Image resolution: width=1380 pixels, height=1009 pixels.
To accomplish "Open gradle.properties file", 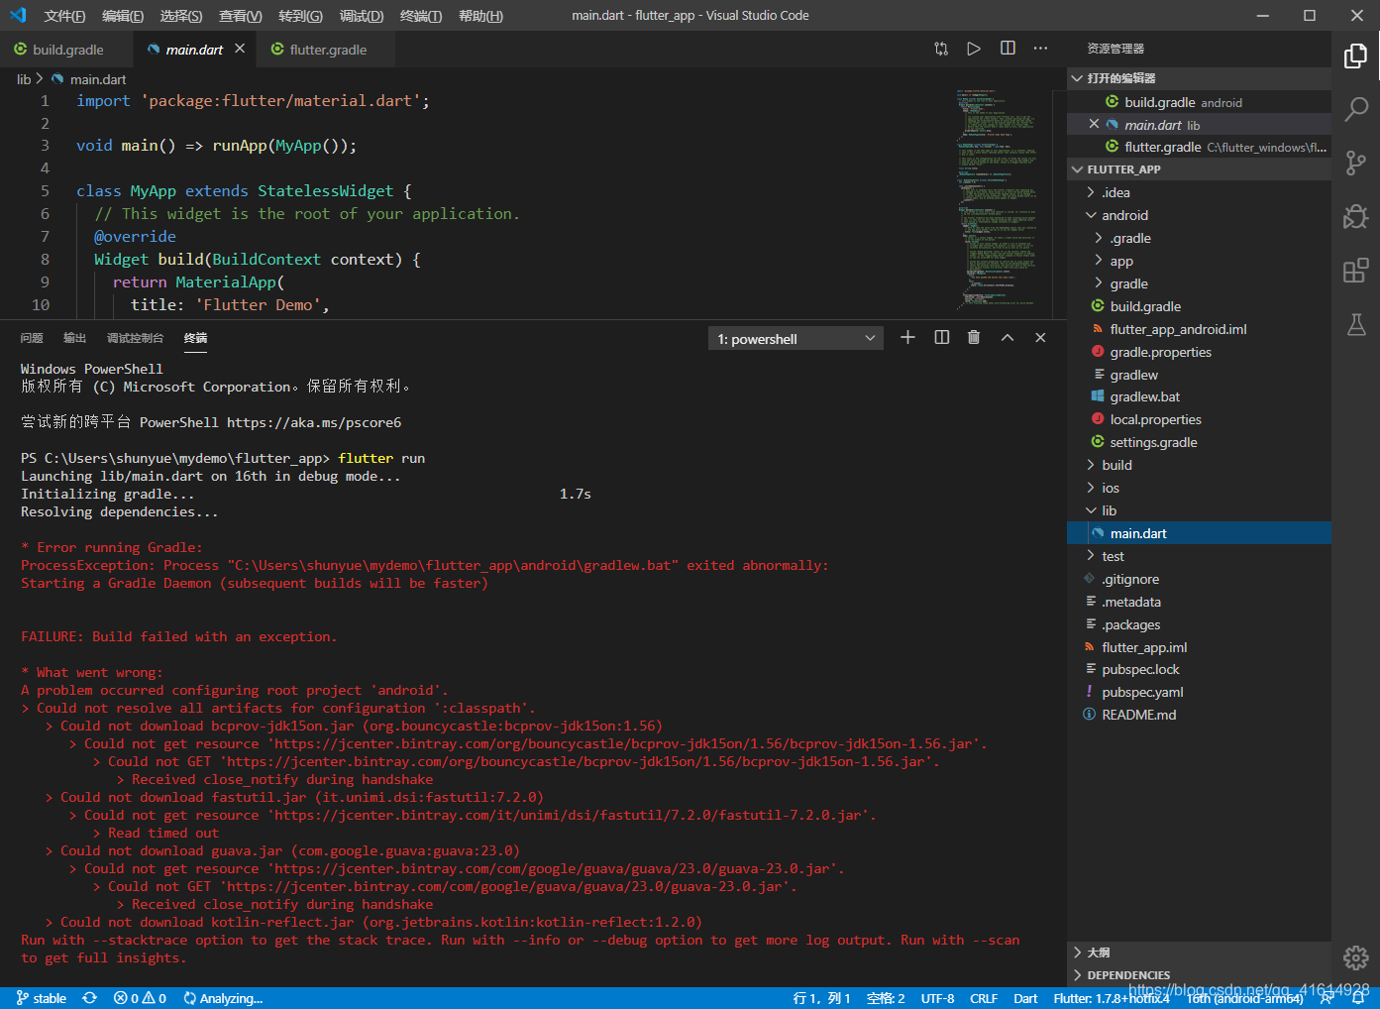I will (1199, 352).
